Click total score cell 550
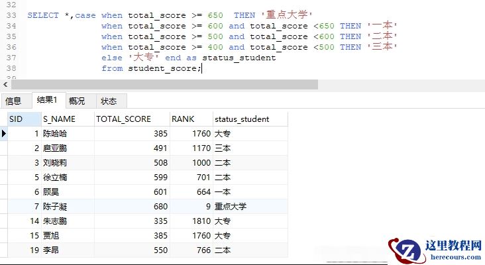 [132, 250]
